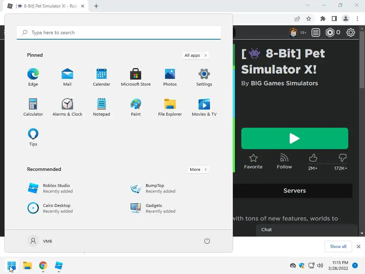Click the cloud sync tray icon
The width and height of the screenshot is (365, 274).
pyautogui.click(x=293, y=265)
